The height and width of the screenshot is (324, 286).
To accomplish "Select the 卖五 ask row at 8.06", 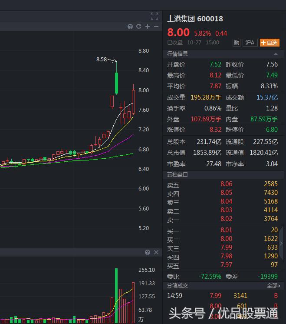I will pos(223,184).
